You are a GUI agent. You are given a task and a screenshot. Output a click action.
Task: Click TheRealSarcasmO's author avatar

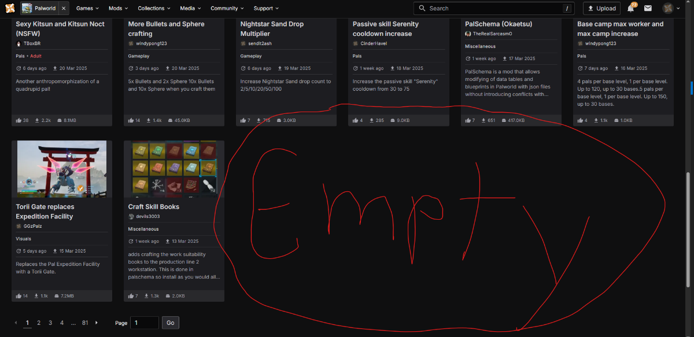click(468, 34)
